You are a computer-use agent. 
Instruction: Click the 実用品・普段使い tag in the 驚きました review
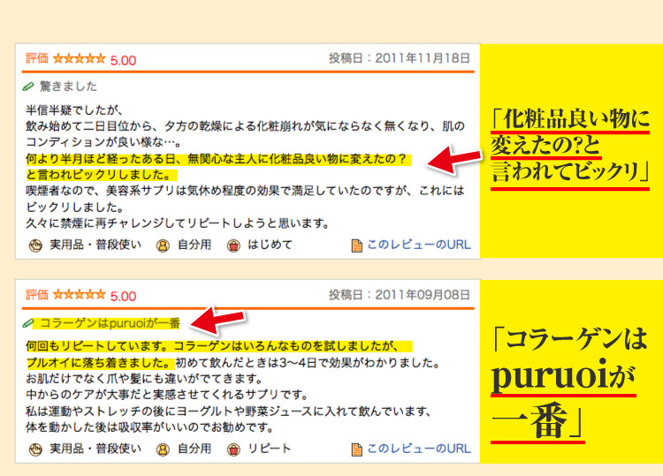point(95,245)
